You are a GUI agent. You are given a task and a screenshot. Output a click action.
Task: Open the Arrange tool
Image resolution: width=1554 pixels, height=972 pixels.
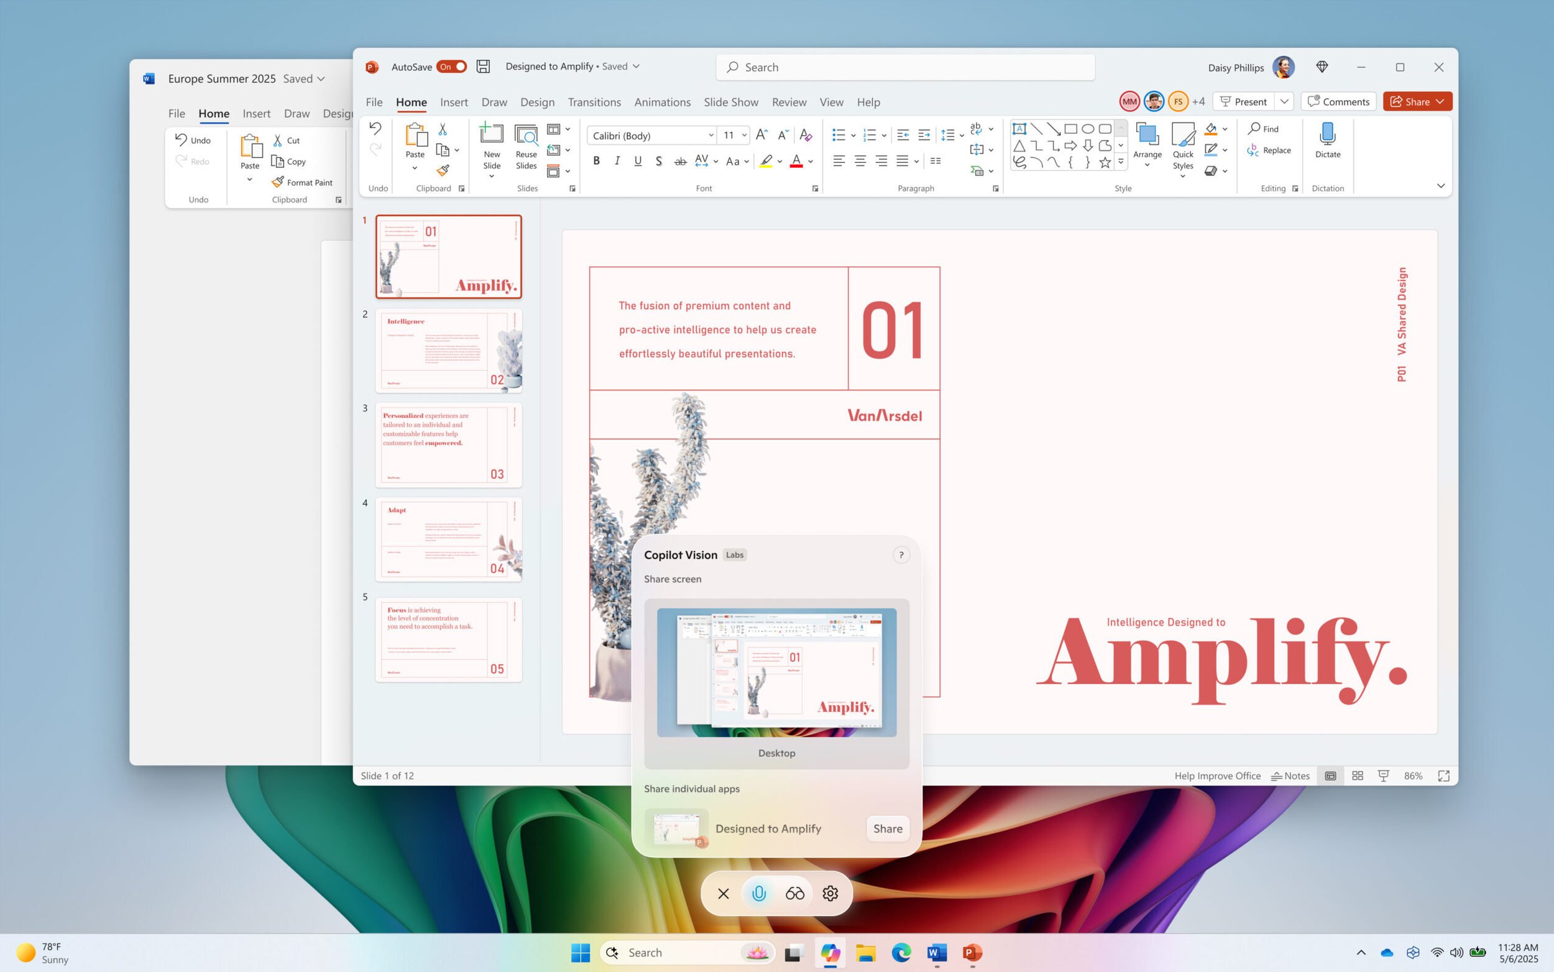point(1147,147)
